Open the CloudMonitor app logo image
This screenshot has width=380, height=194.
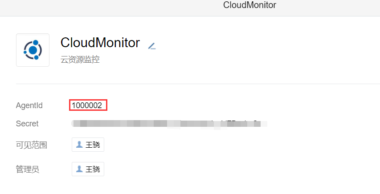(x=33, y=50)
